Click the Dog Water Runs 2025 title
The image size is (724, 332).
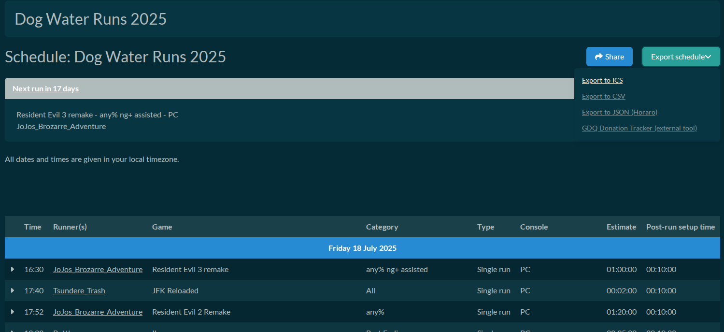point(91,19)
